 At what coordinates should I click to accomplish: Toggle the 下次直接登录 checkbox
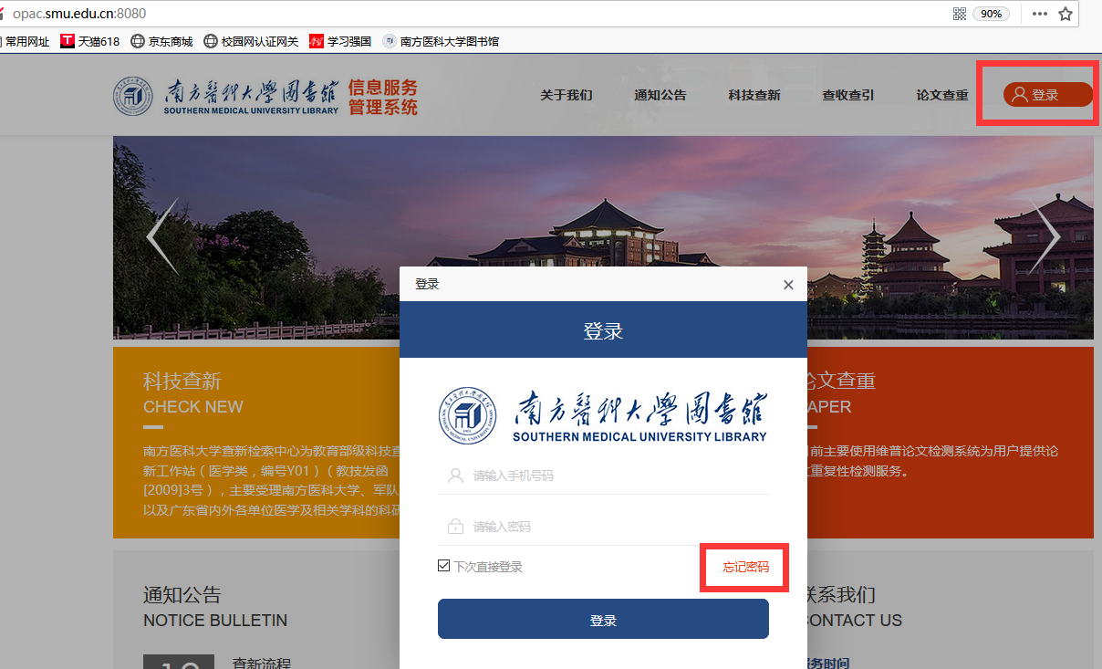[443, 566]
